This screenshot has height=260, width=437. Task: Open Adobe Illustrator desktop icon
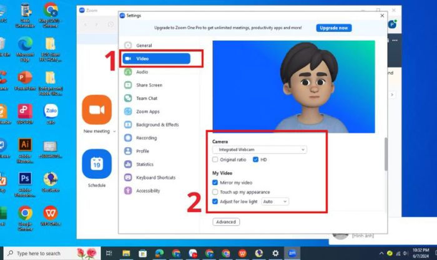point(25,145)
